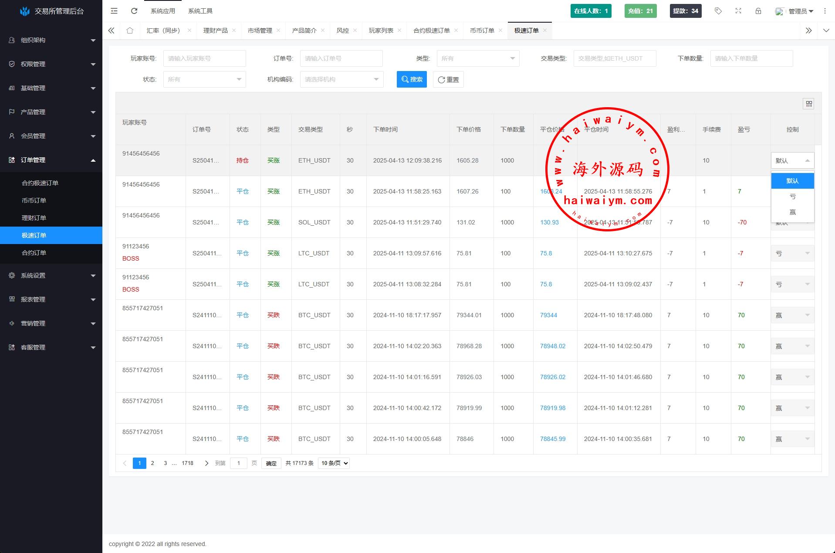Click the refresh icon in top bar
The image size is (835, 553).
pyautogui.click(x=134, y=11)
